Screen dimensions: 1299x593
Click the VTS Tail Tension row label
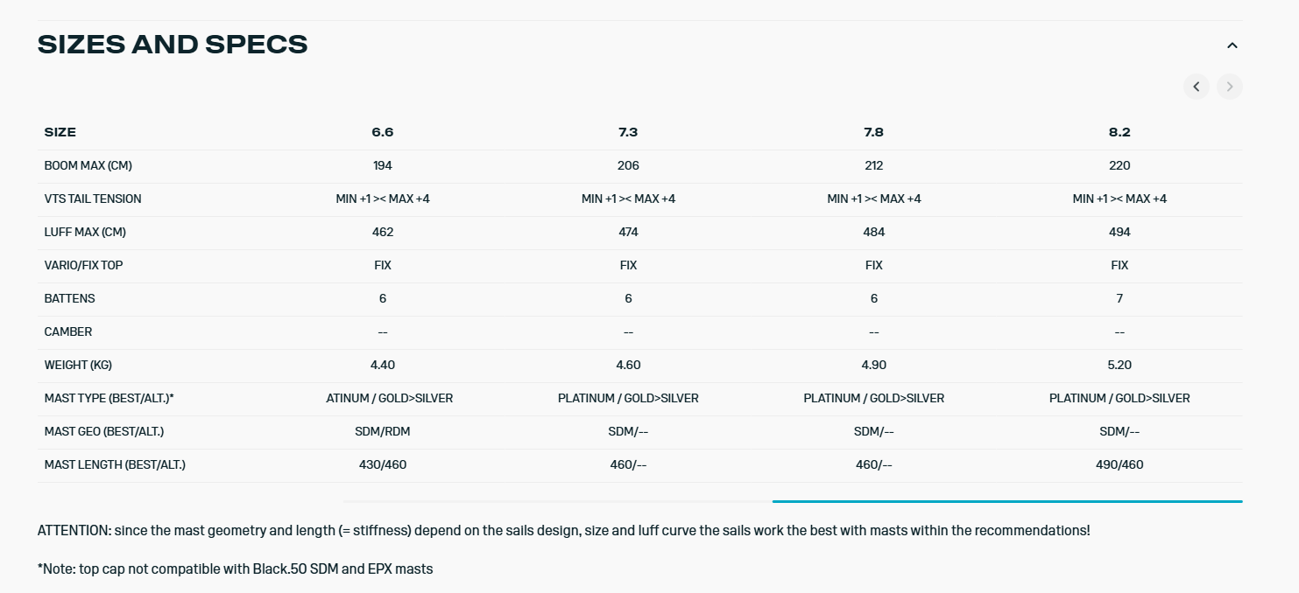click(93, 199)
